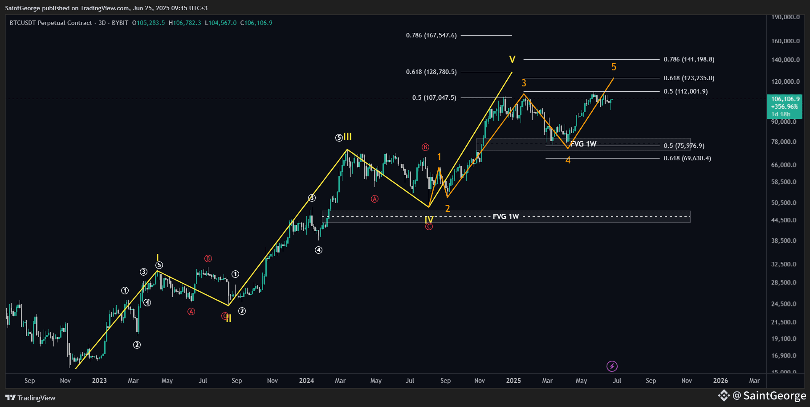Click 44,500.0 on the price axis
Image resolution: width=810 pixels, height=407 pixels.
click(784, 220)
